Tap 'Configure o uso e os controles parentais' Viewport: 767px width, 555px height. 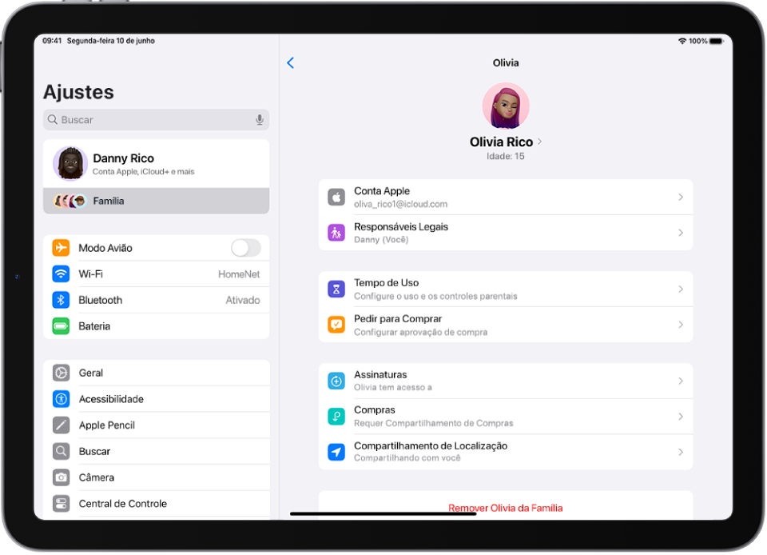coord(435,296)
